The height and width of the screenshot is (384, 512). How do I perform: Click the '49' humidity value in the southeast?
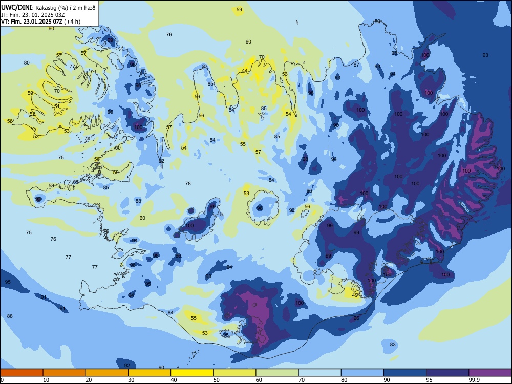[355, 295]
